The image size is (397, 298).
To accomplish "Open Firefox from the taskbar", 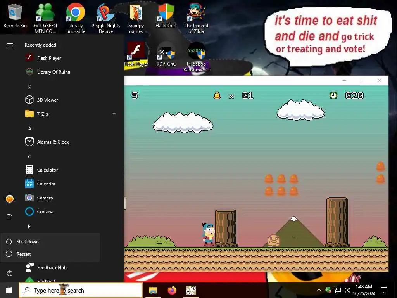I will pos(172,290).
